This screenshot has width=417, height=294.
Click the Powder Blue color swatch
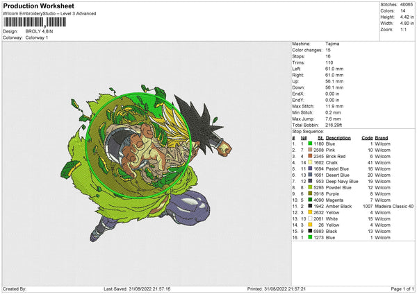(310, 187)
